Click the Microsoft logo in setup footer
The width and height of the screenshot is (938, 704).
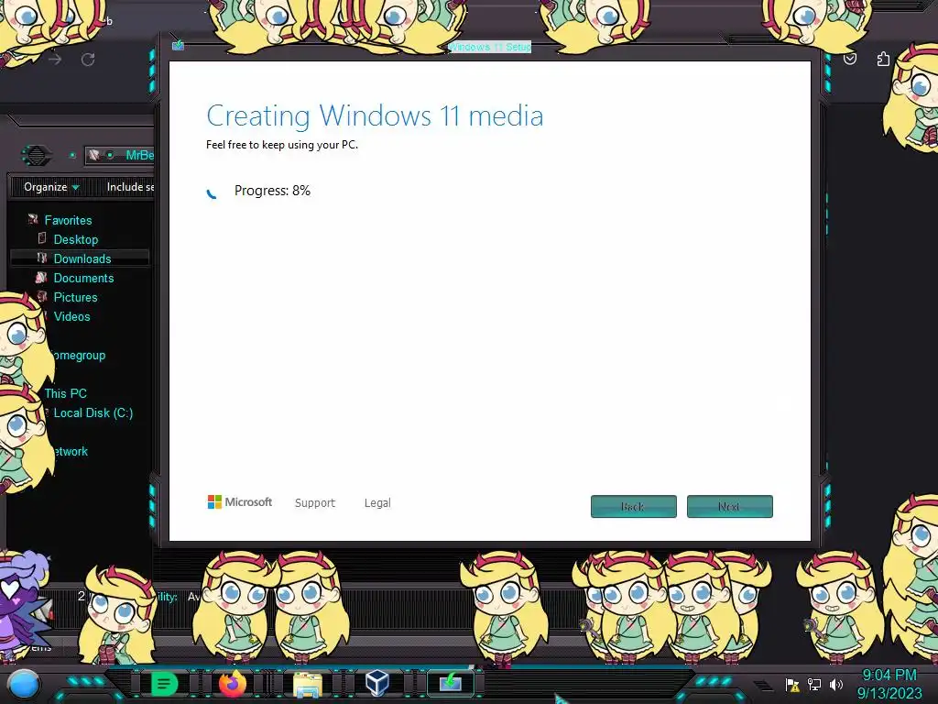pyautogui.click(x=240, y=501)
